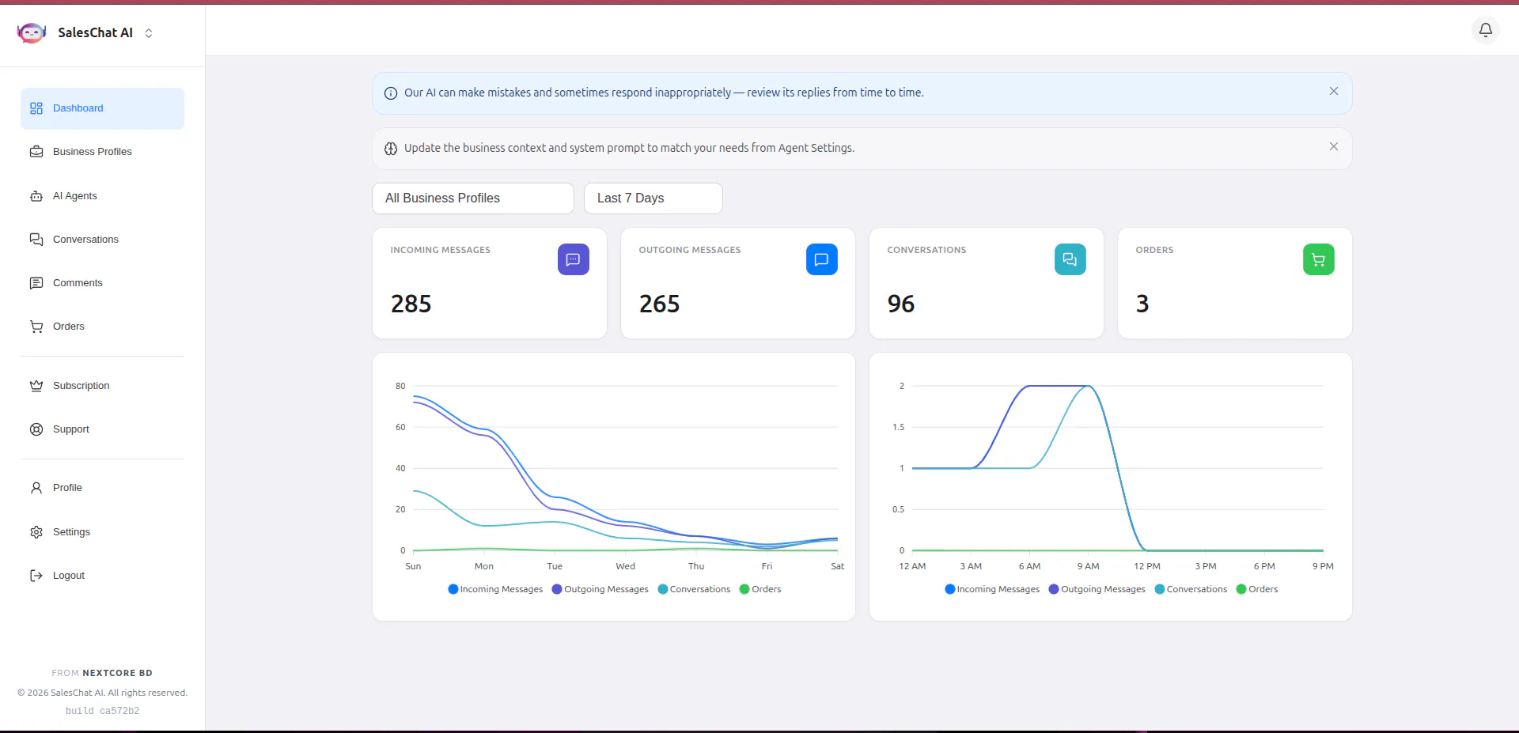The height and width of the screenshot is (733, 1519).
Task: Open the AI Agents menu item
Action: (x=102, y=196)
